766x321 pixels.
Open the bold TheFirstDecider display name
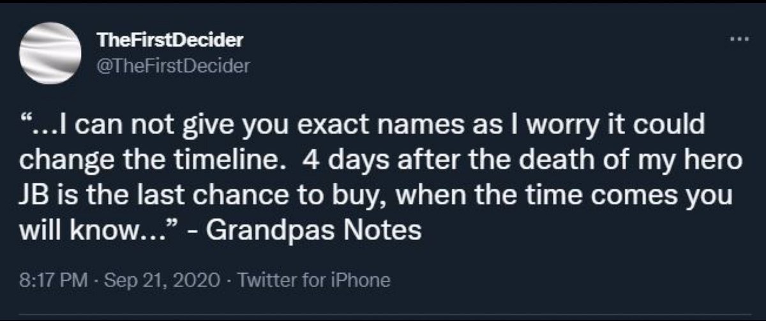pos(170,41)
